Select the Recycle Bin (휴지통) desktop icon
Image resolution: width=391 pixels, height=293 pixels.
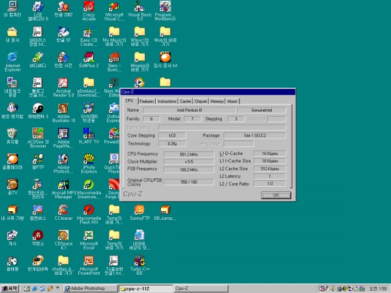tap(12, 136)
